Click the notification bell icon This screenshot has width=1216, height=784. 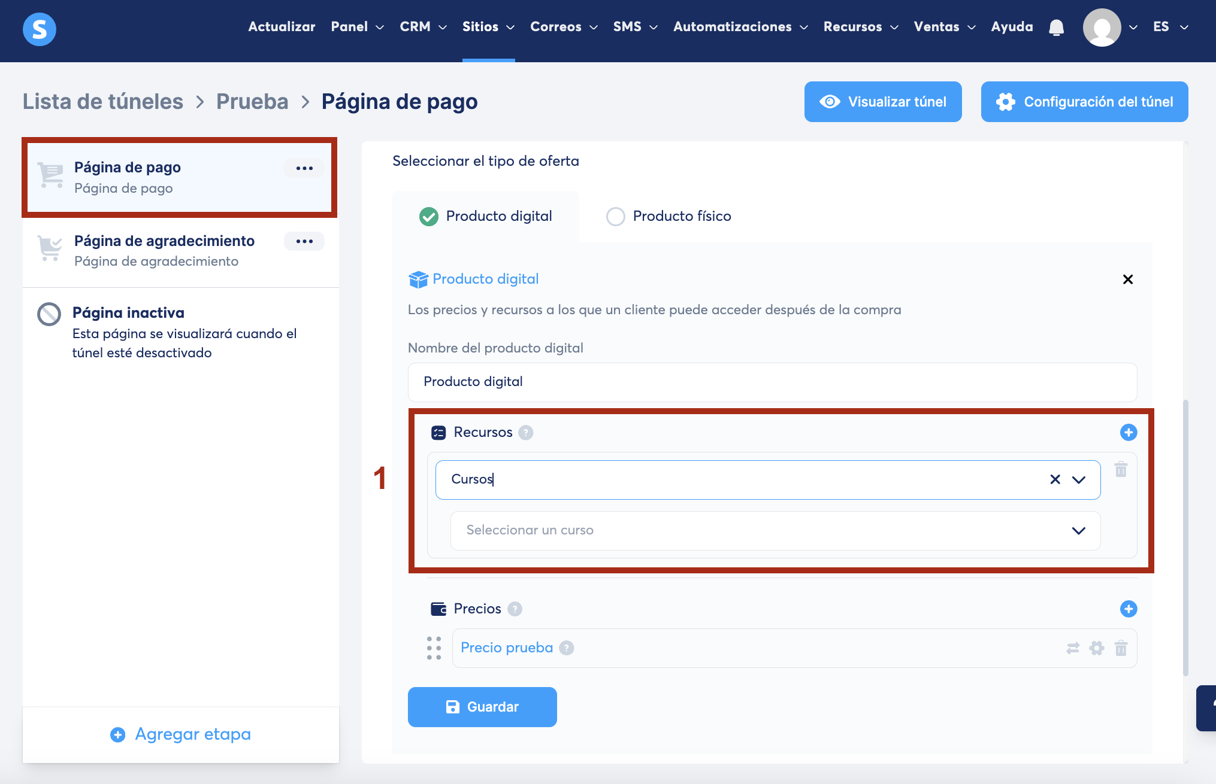click(1056, 27)
